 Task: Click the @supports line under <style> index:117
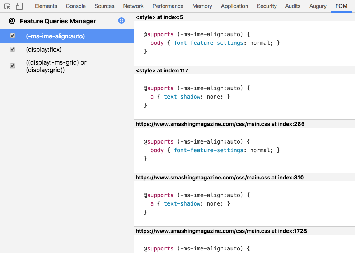coord(197,88)
